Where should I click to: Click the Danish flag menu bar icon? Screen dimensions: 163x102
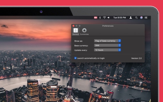tap(96, 18)
